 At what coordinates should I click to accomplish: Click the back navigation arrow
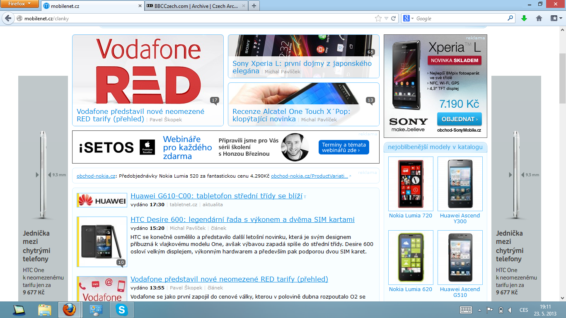click(x=7, y=18)
